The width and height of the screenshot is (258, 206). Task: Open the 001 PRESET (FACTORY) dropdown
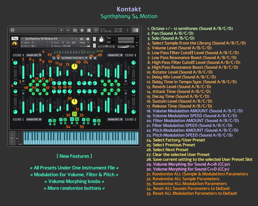click(x=74, y=58)
